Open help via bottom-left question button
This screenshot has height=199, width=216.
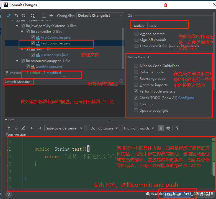[9, 194]
